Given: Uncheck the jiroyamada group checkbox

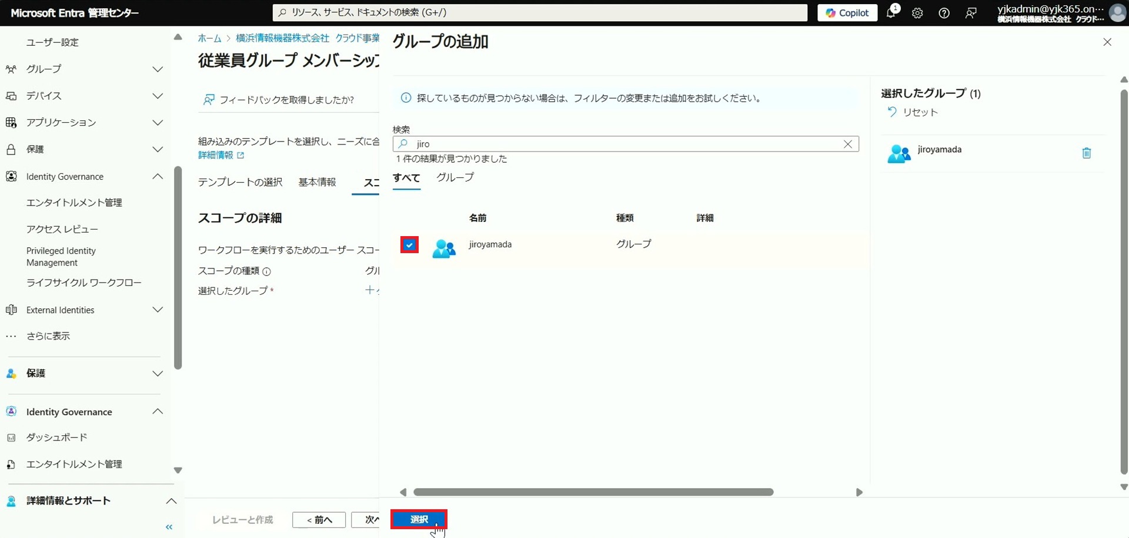Looking at the screenshot, I should tap(409, 245).
